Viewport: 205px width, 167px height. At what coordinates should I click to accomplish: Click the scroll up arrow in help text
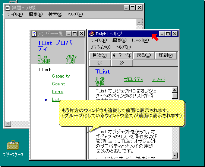point(175,90)
